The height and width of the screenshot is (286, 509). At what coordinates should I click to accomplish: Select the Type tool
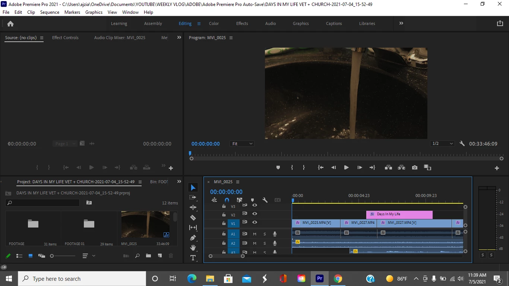tap(193, 258)
